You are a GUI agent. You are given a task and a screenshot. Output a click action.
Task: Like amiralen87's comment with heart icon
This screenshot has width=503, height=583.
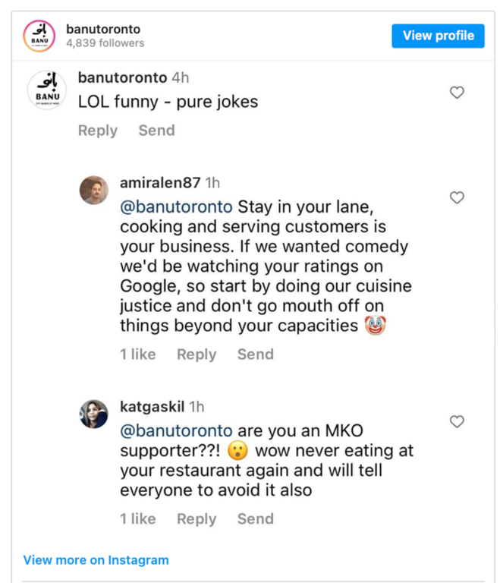click(x=457, y=197)
